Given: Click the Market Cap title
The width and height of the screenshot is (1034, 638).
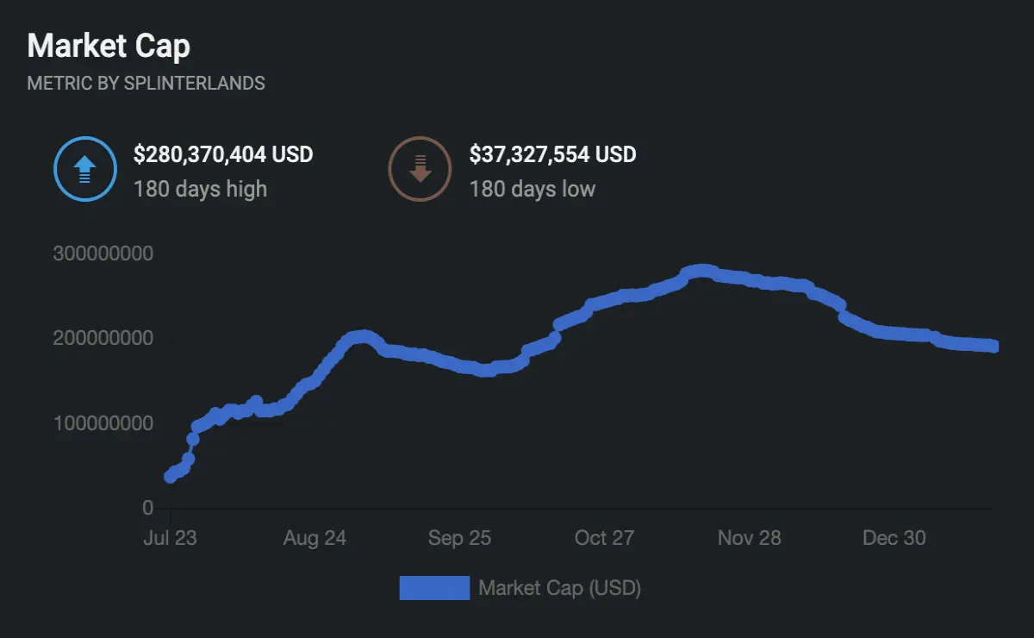Looking at the screenshot, I should (x=109, y=46).
